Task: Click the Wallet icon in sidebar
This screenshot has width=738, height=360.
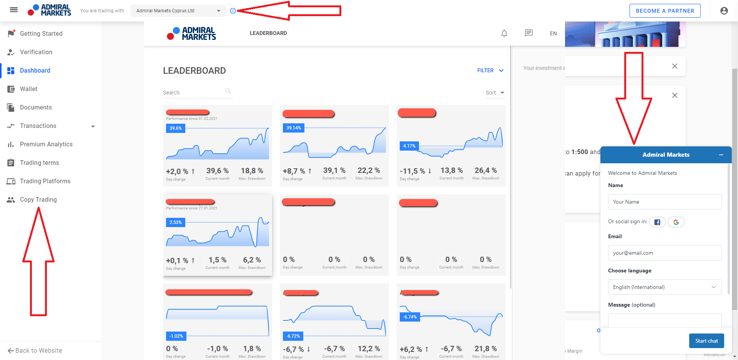Action: point(11,89)
